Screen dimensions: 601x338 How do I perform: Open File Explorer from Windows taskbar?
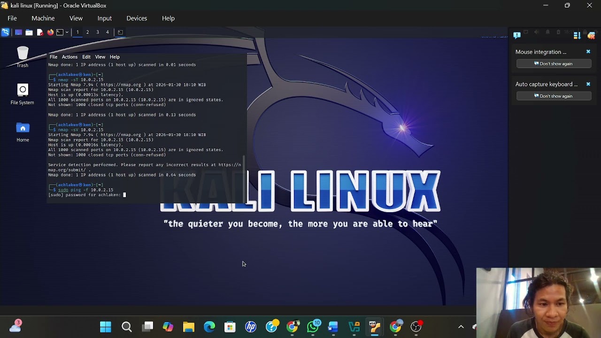tap(189, 327)
